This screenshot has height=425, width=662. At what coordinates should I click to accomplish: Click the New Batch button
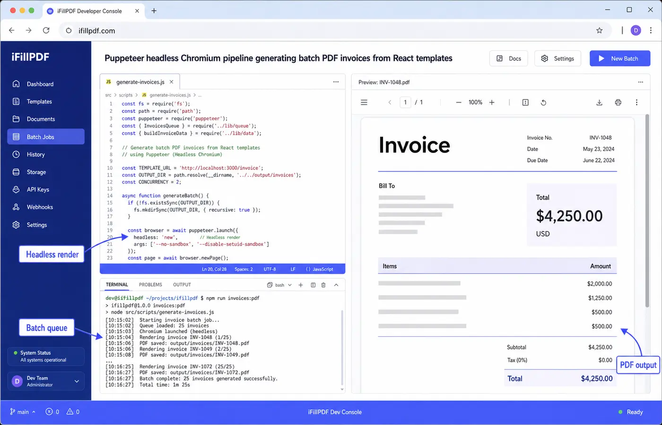coord(620,59)
